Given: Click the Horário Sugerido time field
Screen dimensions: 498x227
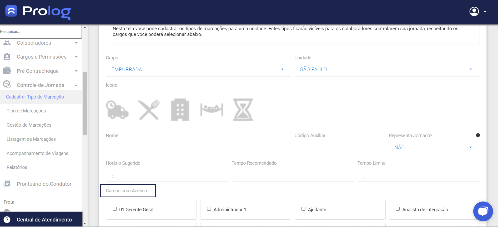Looking at the screenshot, I should pos(167,176).
